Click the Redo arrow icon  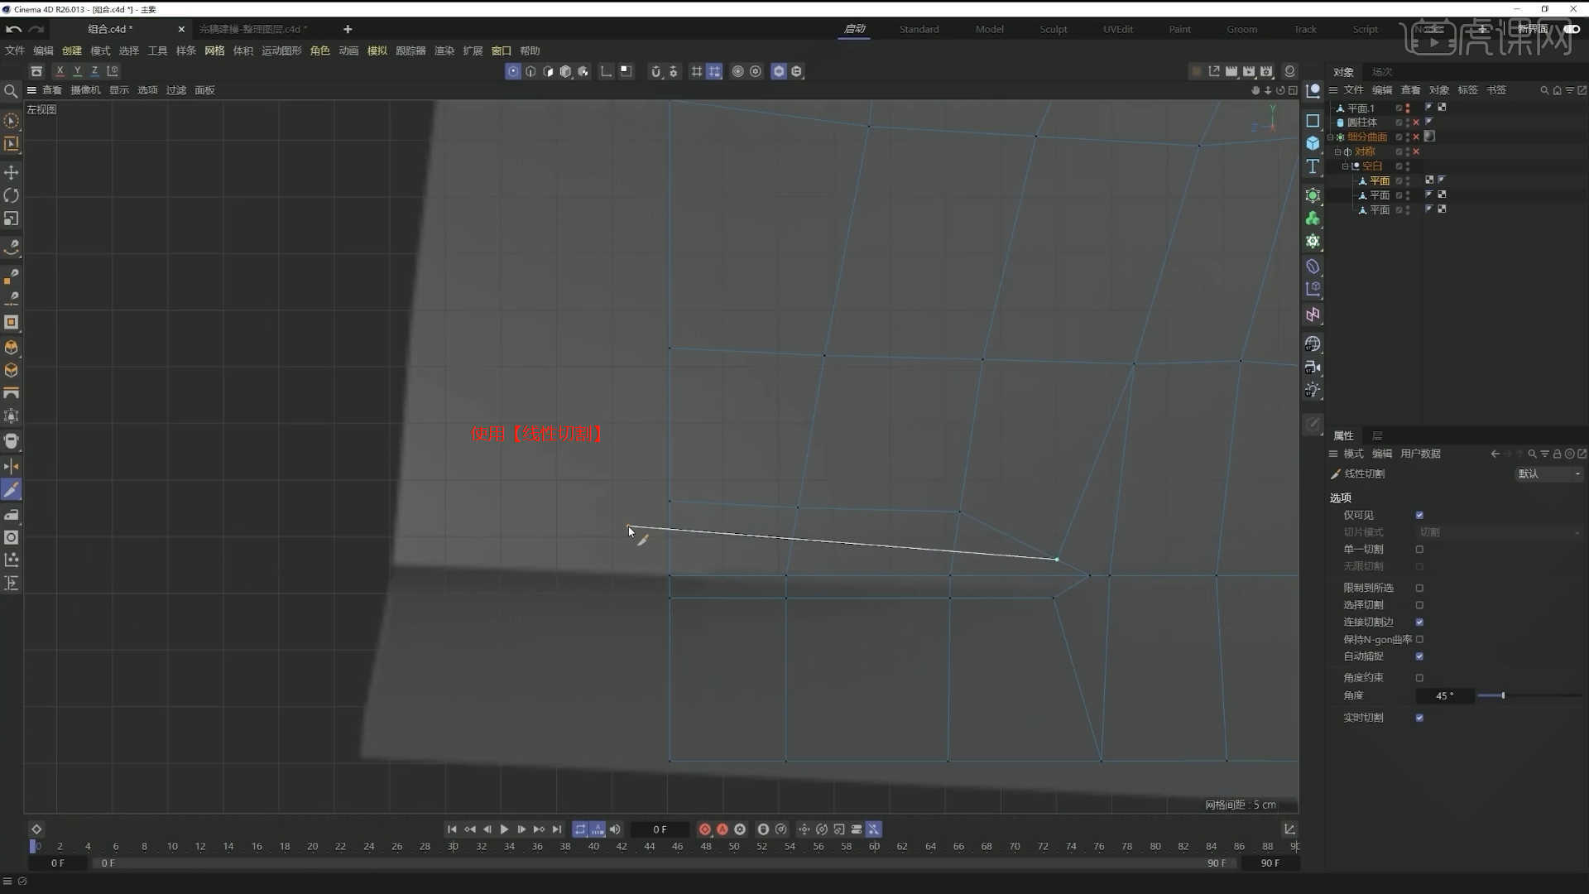36,29
